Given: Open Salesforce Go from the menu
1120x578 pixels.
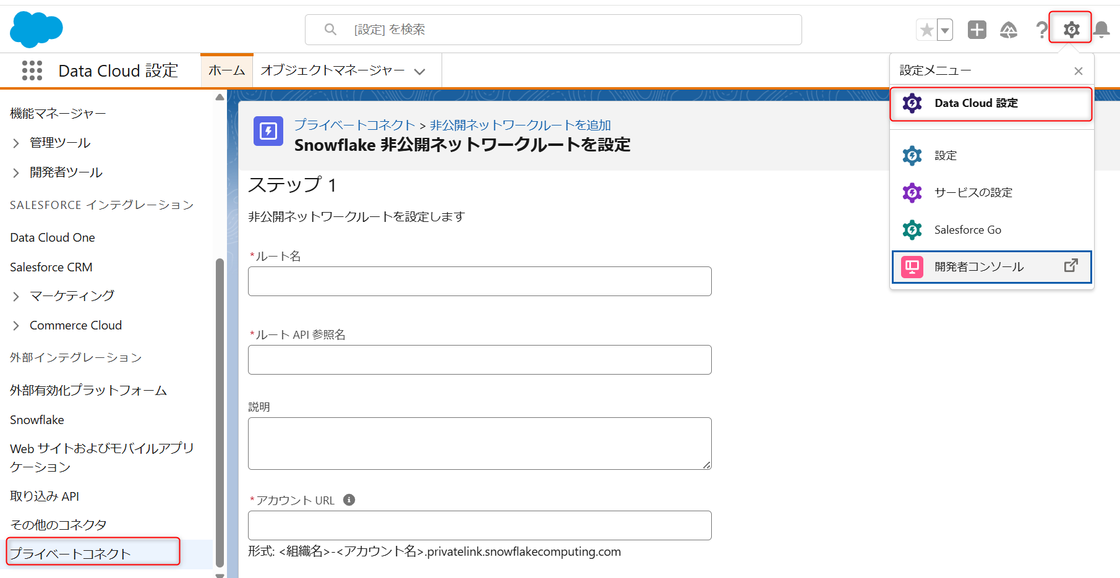Looking at the screenshot, I should tap(991, 230).
